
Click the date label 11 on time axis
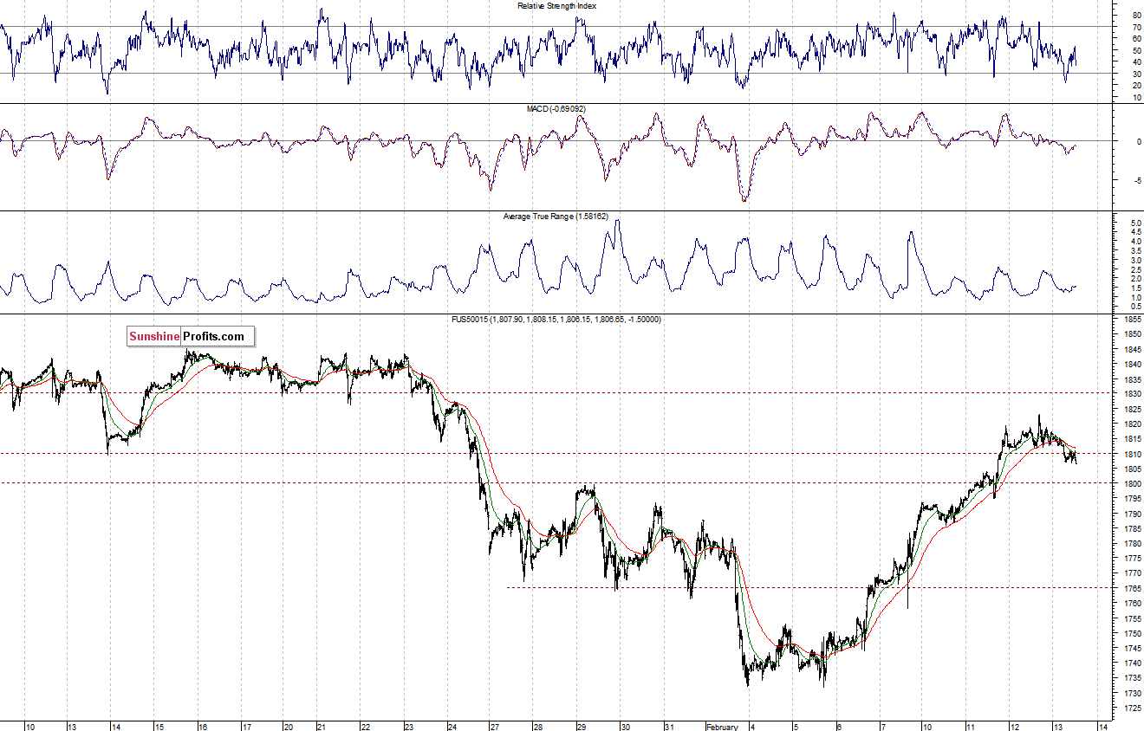pos(971,726)
